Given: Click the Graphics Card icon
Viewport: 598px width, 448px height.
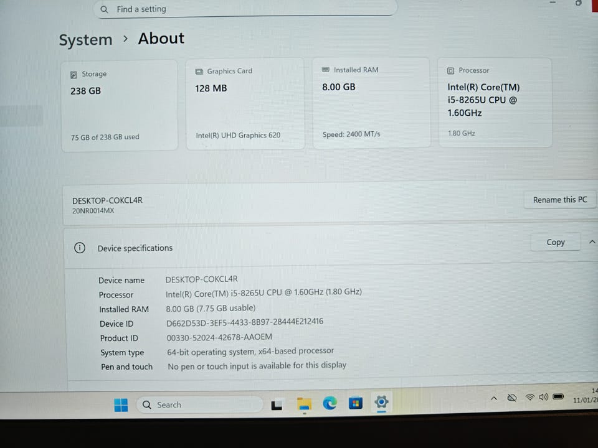Looking at the screenshot, I should (199, 72).
